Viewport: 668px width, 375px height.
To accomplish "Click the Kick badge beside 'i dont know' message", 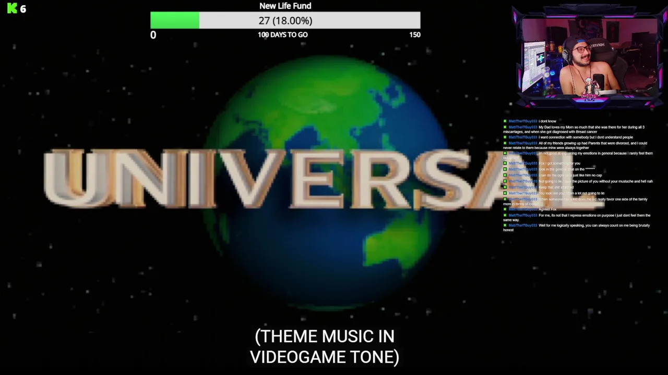I will coord(505,121).
